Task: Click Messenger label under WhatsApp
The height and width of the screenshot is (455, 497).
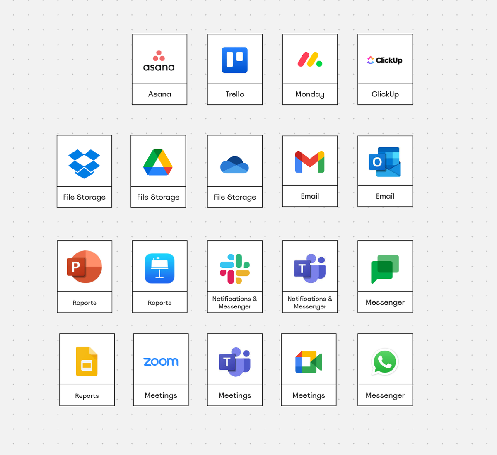Action: tap(385, 396)
